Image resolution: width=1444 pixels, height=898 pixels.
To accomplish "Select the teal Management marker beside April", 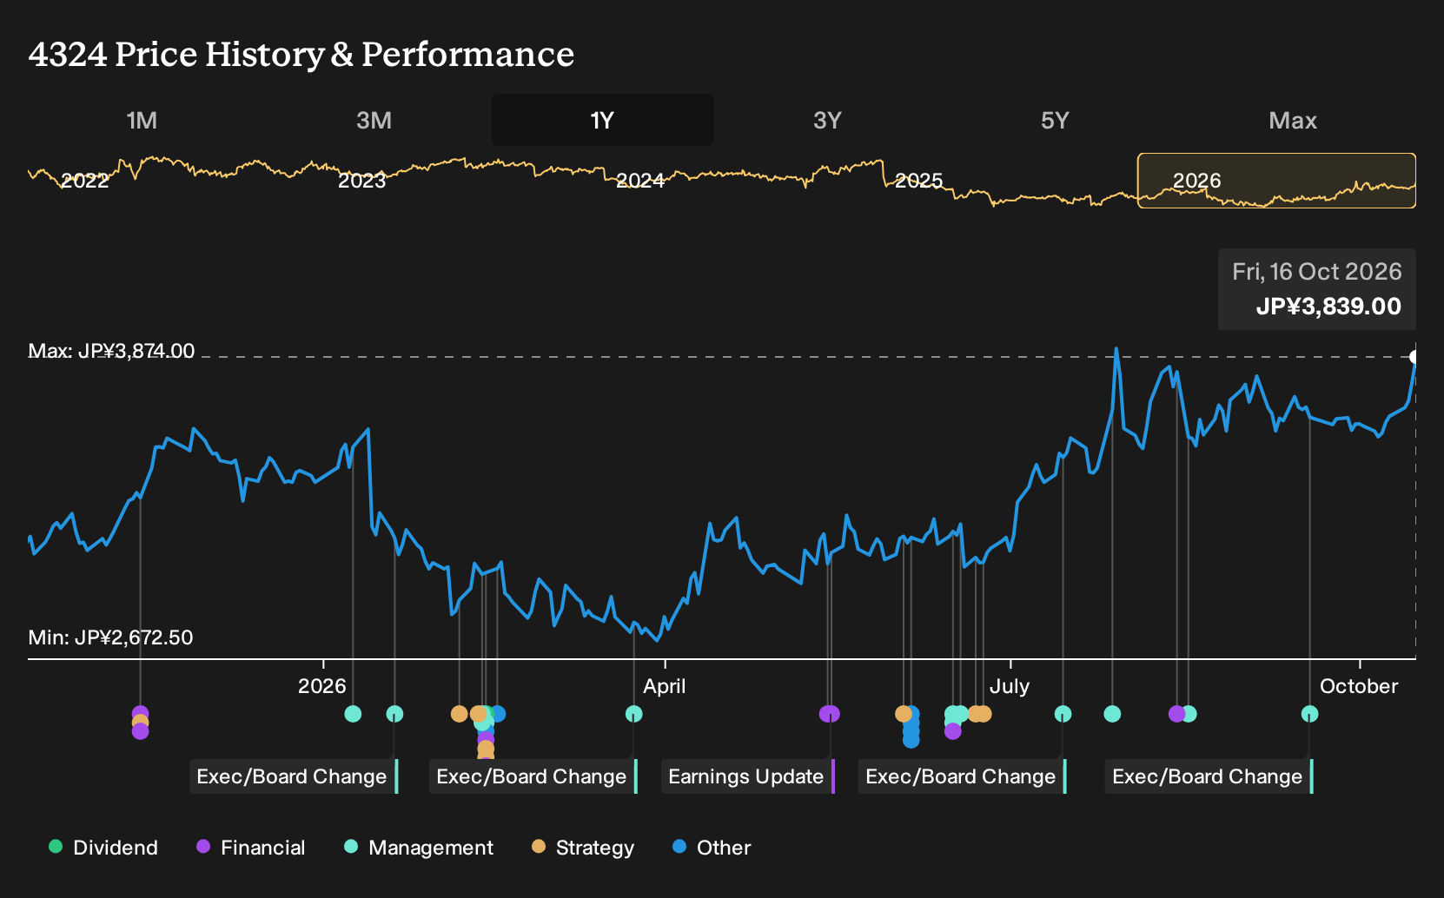I will click(634, 714).
